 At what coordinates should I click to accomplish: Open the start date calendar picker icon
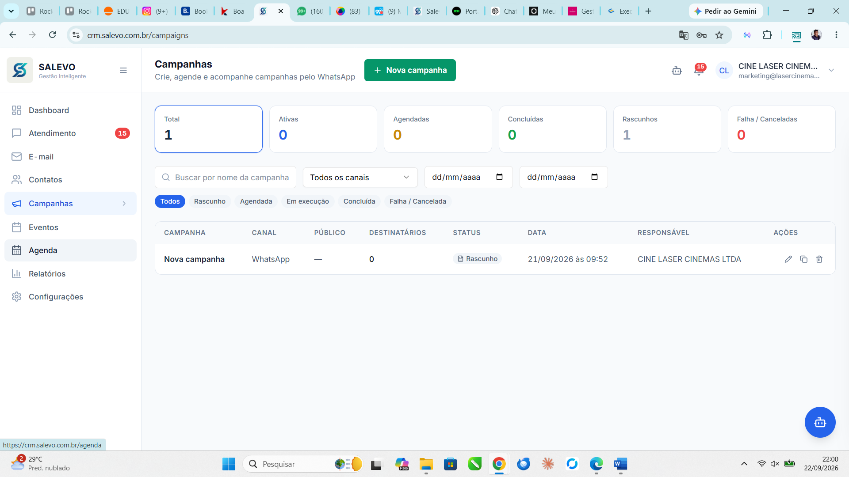pos(499,177)
